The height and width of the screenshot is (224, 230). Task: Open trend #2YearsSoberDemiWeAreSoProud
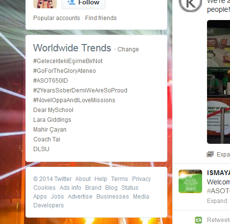click(80, 90)
